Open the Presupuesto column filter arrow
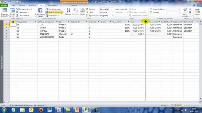Viewport: 202px width, 113px height. click(x=36, y=22)
